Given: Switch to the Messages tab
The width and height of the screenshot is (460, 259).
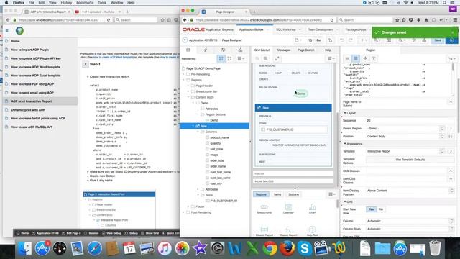Looking at the screenshot, I should pyautogui.click(x=284, y=50).
